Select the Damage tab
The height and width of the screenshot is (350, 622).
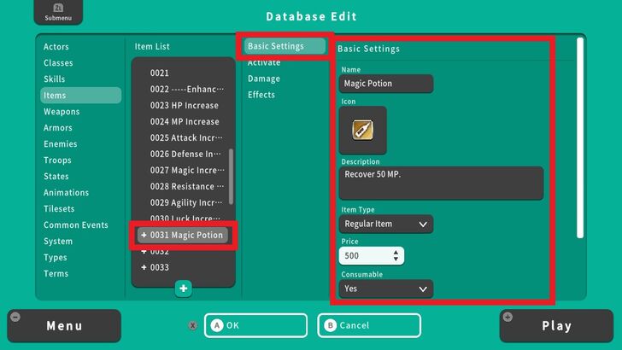click(x=263, y=79)
